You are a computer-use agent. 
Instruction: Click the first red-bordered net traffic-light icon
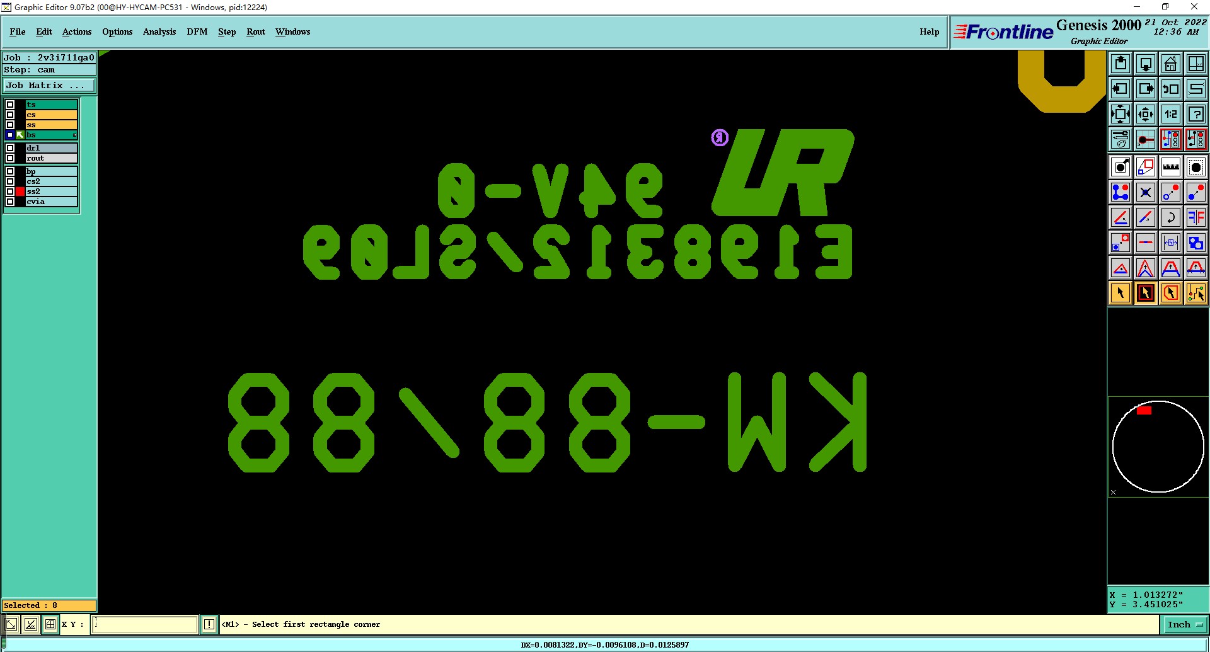tap(1171, 139)
